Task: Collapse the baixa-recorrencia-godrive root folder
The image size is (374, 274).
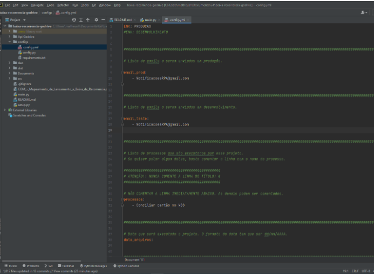Action: coord(5,26)
